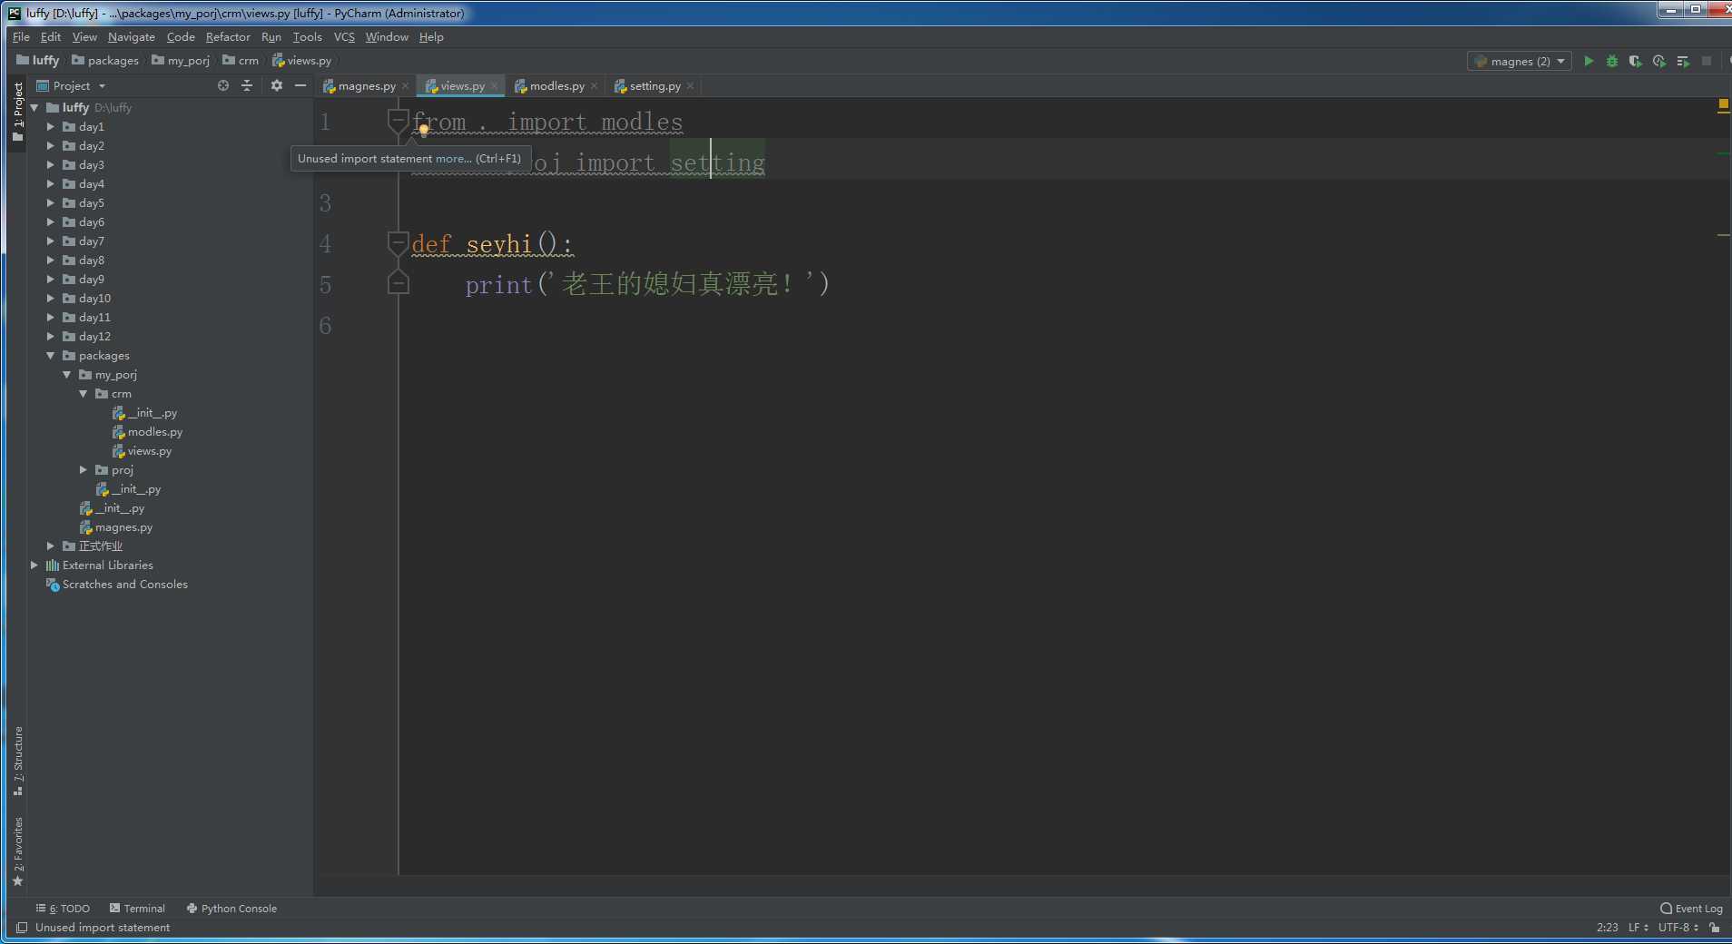Open the Refactor menu
This screenshot has width=1732, height=944.
228,36
